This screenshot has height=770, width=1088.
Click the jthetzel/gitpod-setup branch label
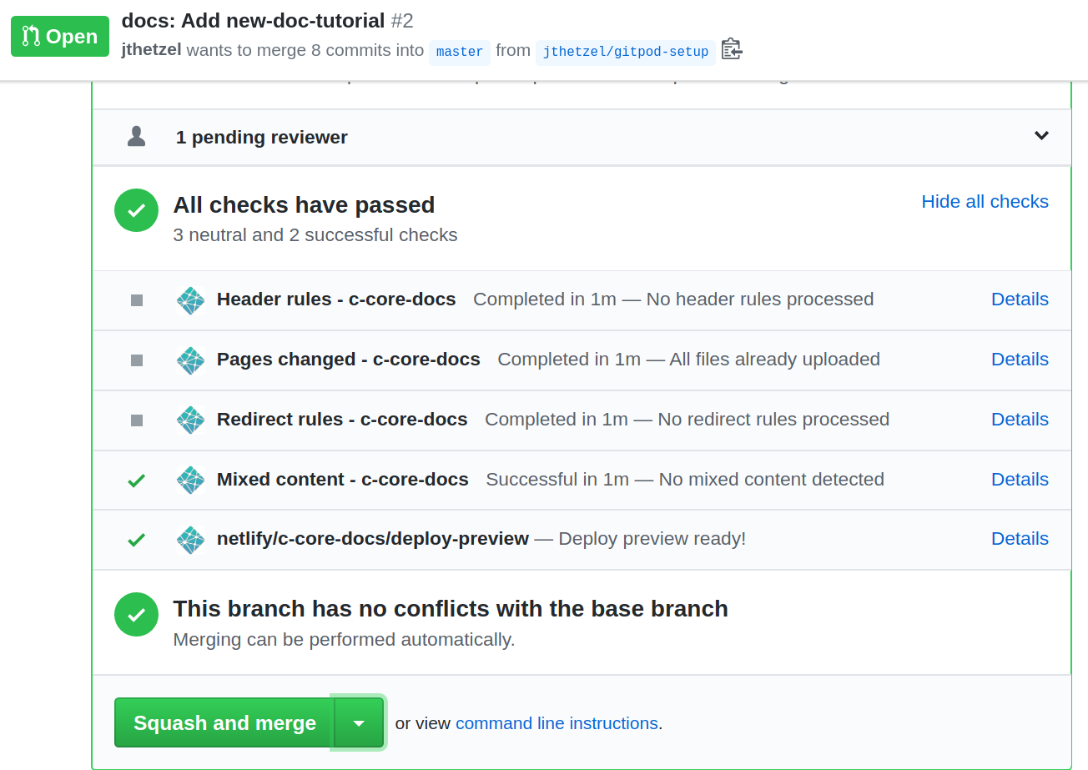tap(625, 52)
